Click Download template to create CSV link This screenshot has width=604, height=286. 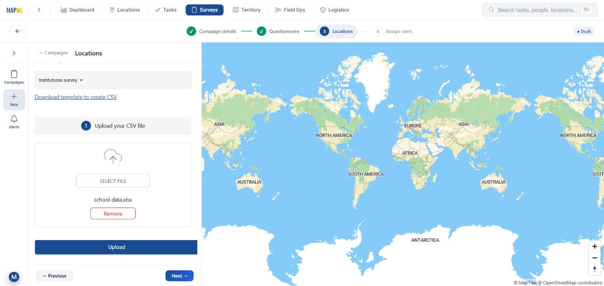[x=76, y=97]
